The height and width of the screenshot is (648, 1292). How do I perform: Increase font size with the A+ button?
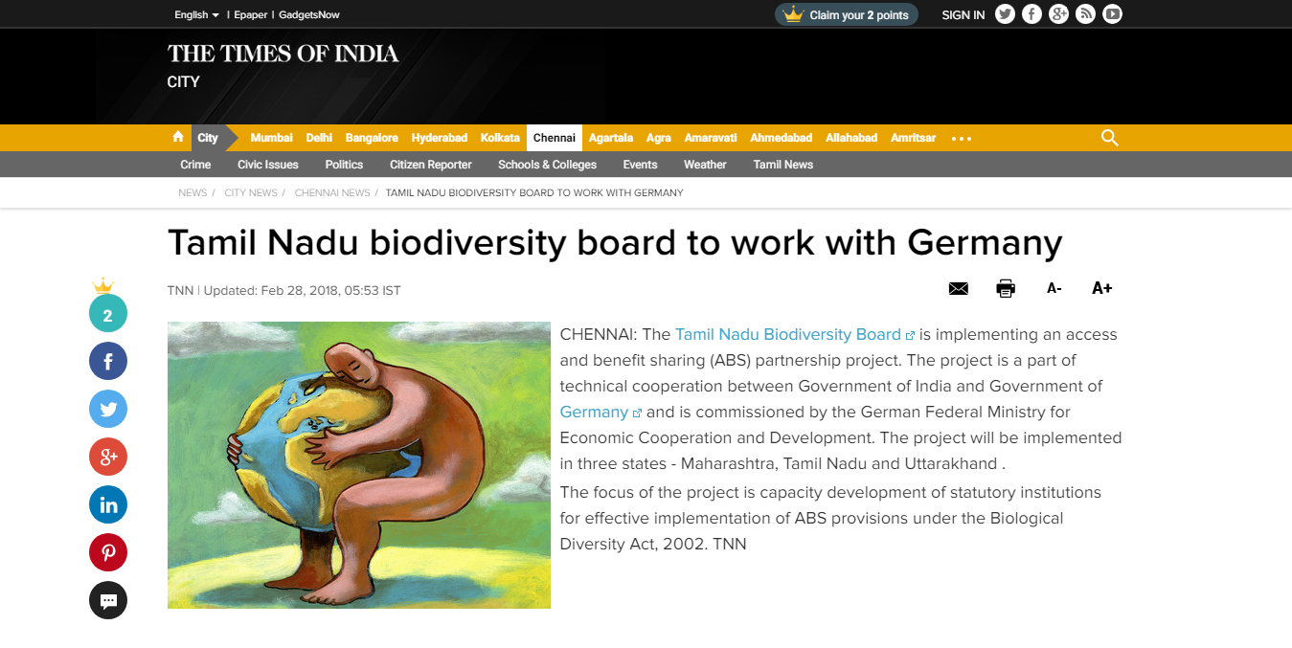click(1101, 288)
